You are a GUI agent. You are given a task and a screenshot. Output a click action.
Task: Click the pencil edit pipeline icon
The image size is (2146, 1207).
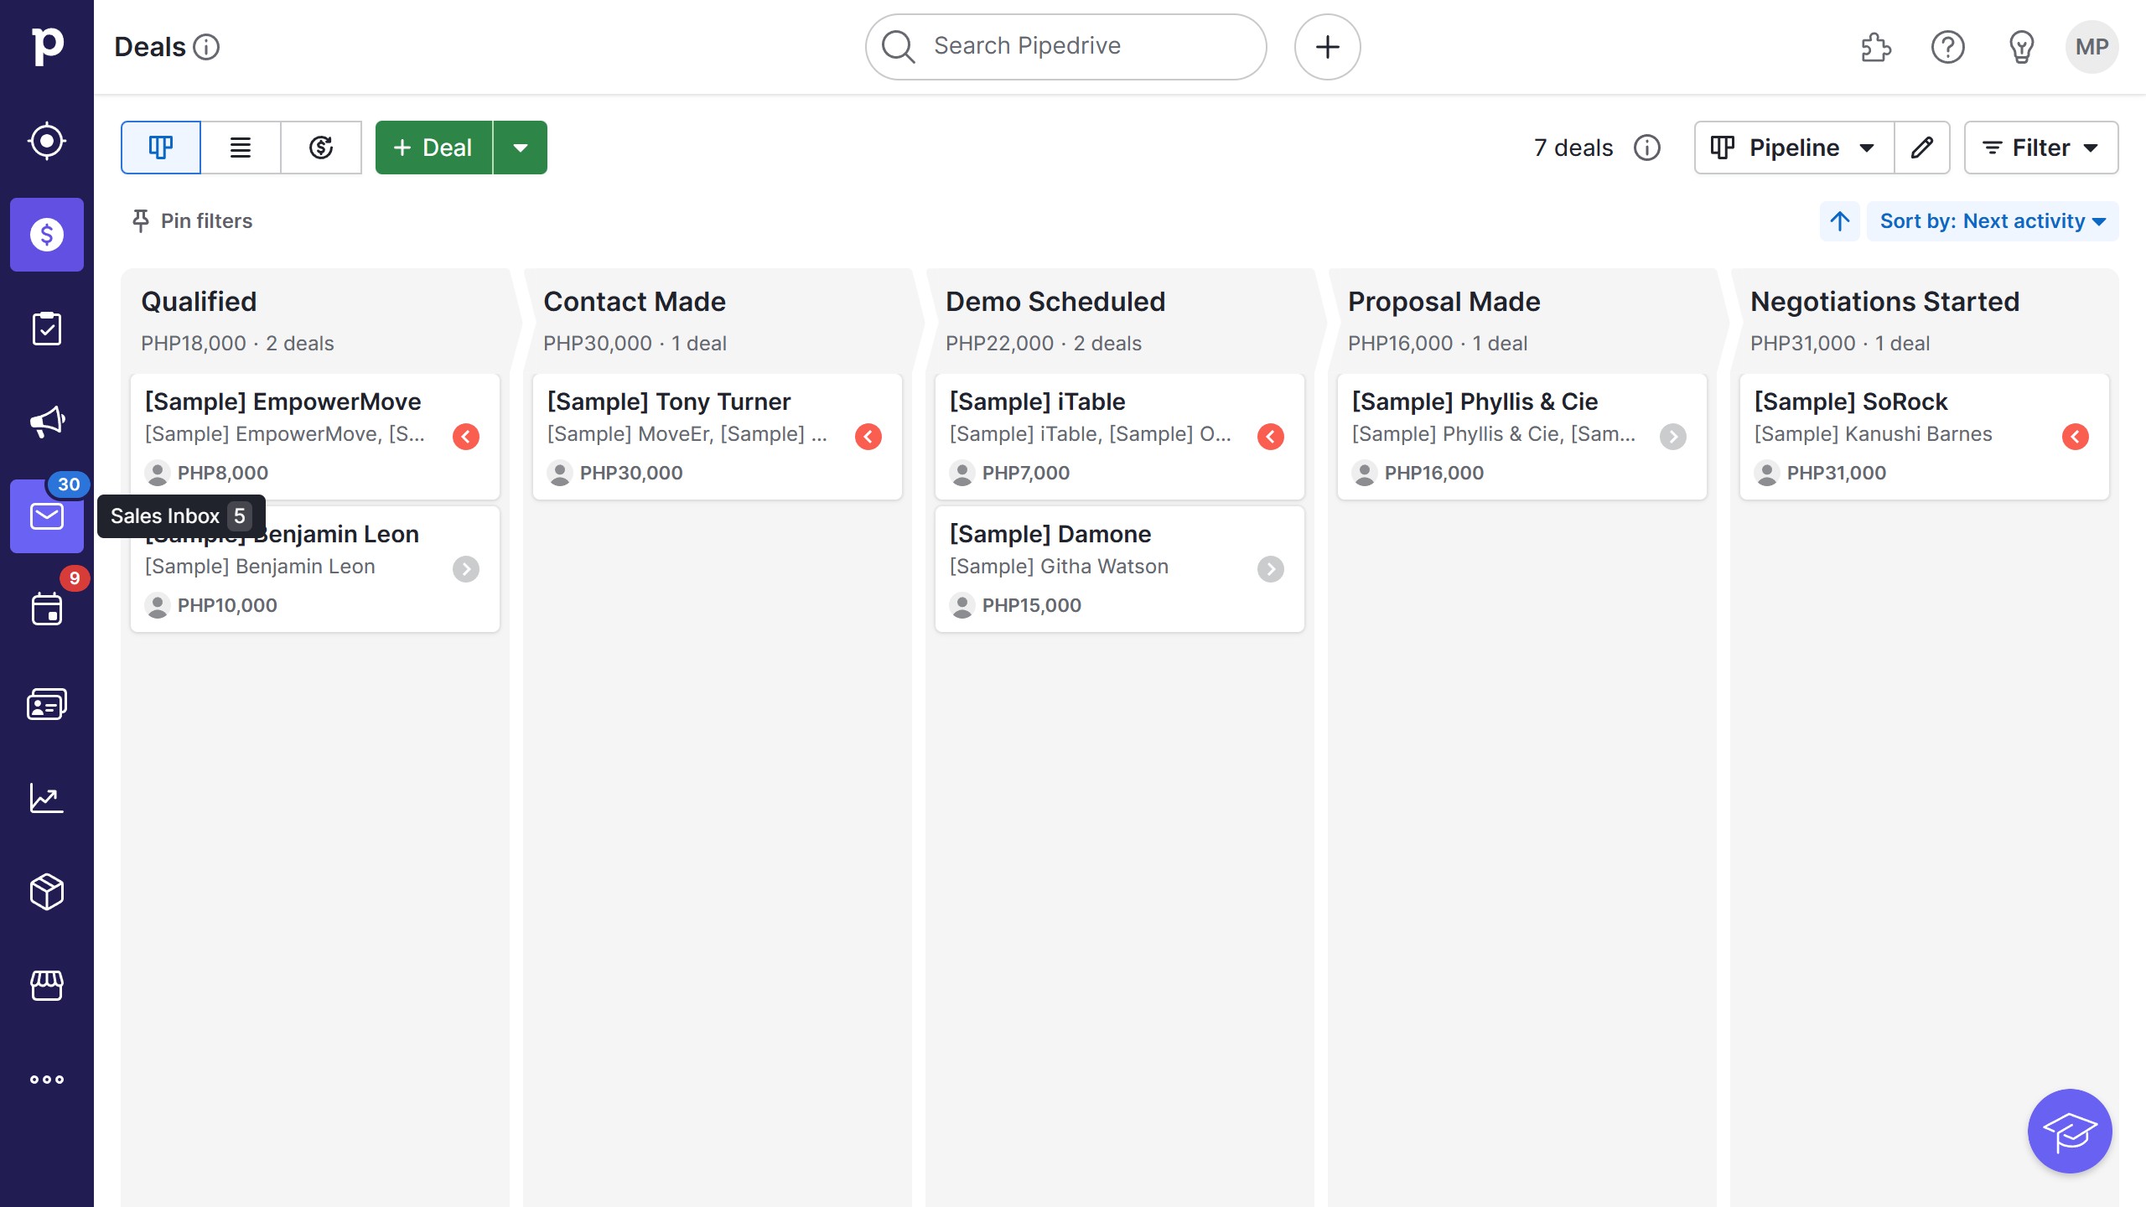(1922, 148)
